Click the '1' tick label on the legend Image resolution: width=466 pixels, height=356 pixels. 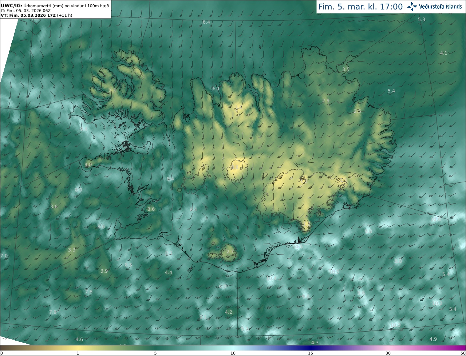click(78, 353)
